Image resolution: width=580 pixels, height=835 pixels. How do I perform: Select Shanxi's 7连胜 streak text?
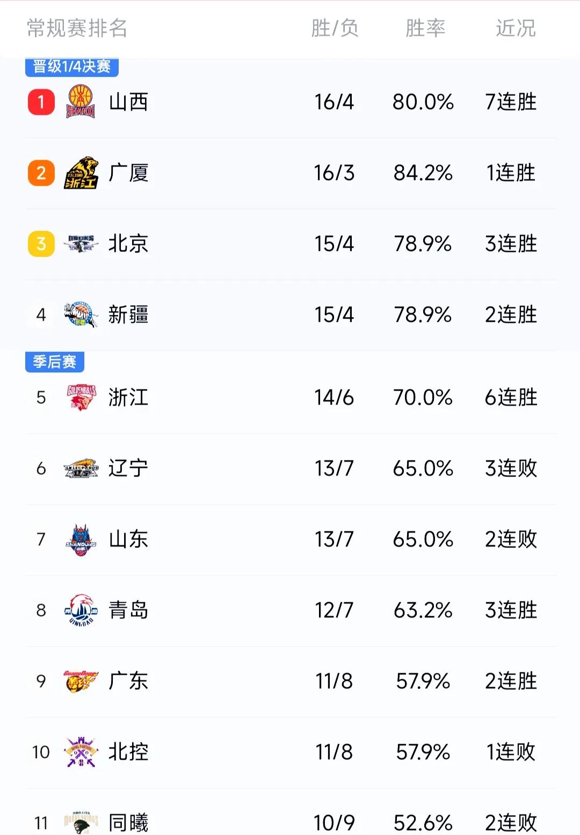tap(511, 102)
